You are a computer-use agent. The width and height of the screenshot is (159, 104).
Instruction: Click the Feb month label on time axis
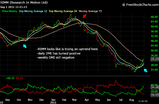64,100
